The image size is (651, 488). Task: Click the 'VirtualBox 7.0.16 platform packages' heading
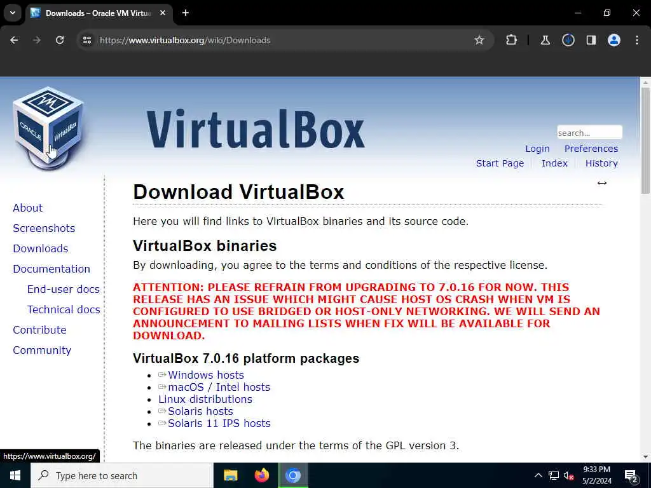[x=246, y=358]
